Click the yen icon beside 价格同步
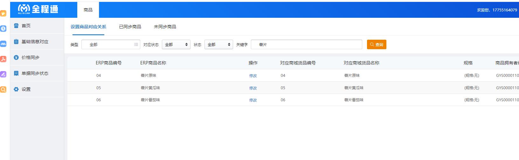519x160 pixels. 16,57
